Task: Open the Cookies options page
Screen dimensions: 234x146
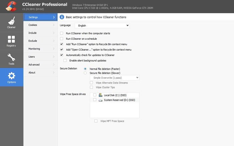Action: [40, 25]
